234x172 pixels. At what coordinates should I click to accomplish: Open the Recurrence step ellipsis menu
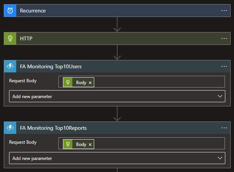[224, 11]
